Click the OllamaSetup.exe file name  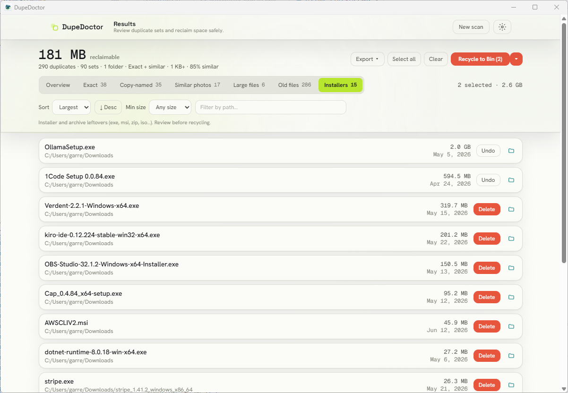click(x=70, y=147)
